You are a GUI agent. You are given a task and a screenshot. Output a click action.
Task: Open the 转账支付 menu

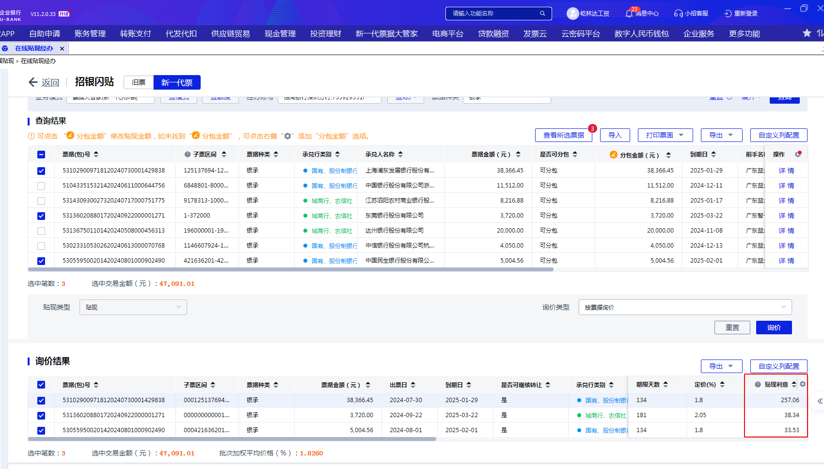tap(136, 33)
